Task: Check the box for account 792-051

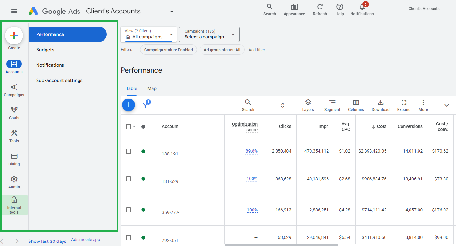Action: (129, 238)
